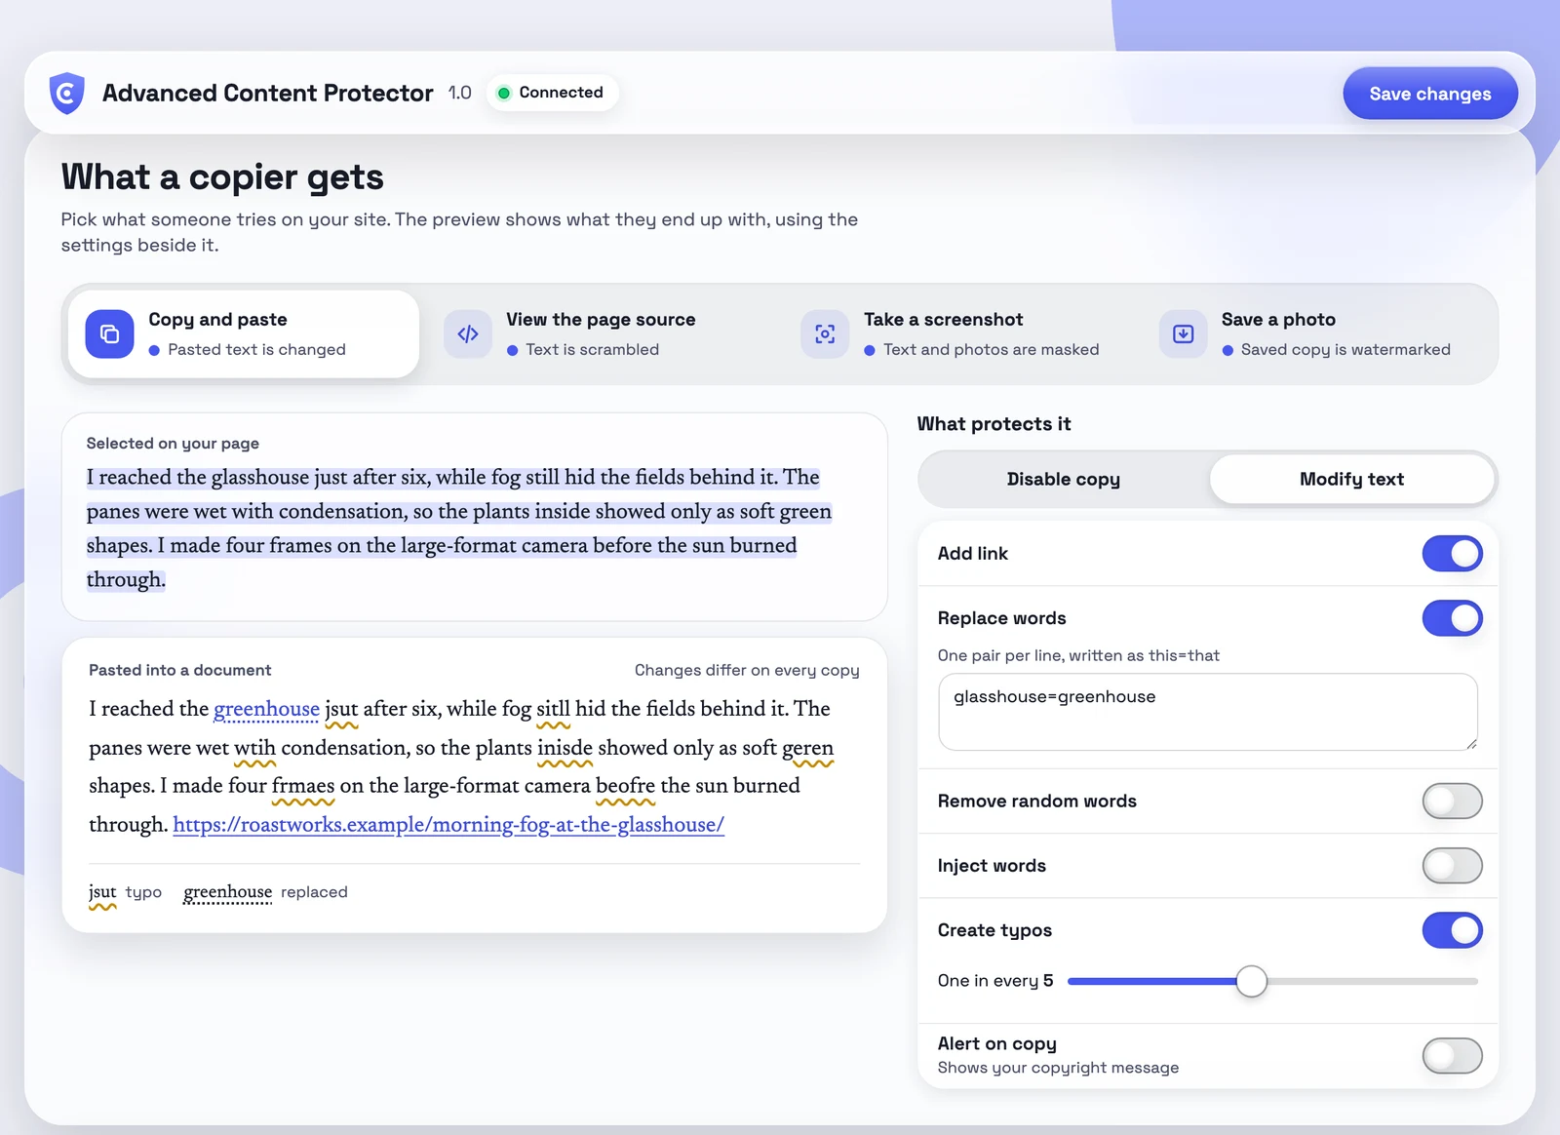Click the resize grip of the replace words box
The width and height of the screenshot is (1560, 1135).
[1470, 743]
